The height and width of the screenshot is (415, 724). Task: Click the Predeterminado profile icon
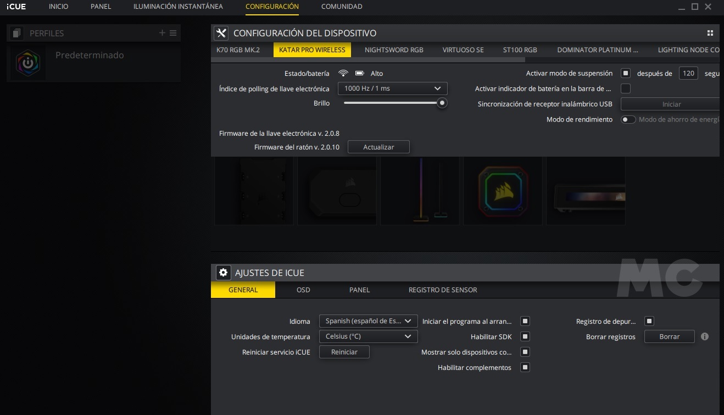pos(28,63)
